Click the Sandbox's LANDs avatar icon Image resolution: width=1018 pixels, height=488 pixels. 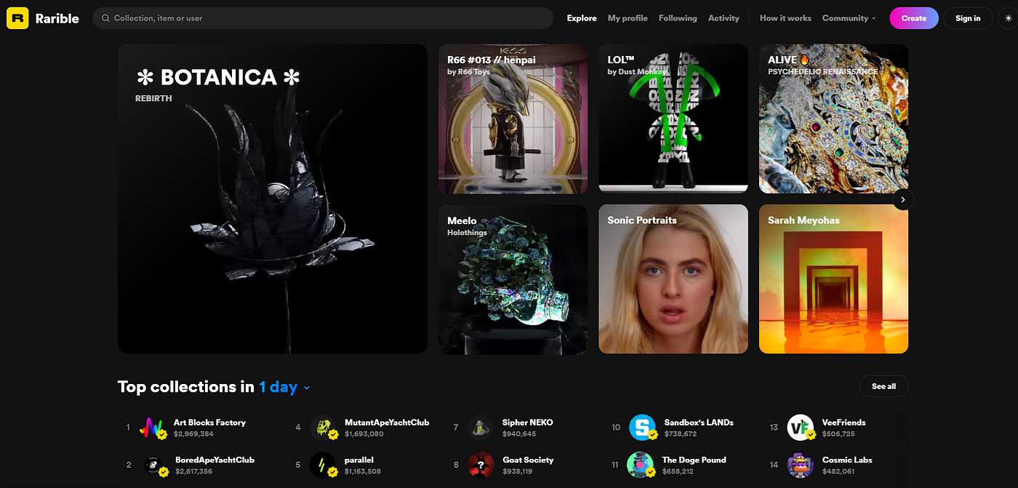[642, 428]
